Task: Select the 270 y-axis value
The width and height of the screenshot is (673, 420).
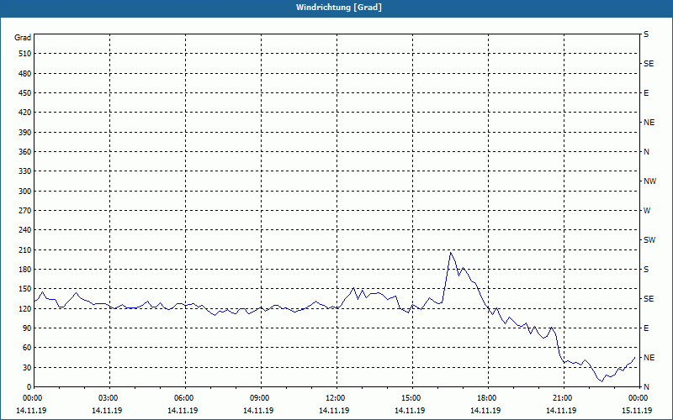Action: tap(25, 211)
